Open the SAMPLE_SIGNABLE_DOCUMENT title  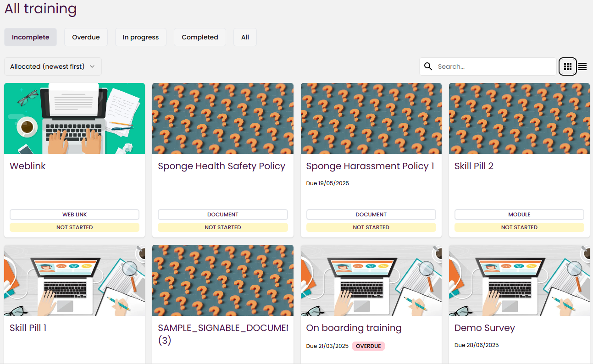pos(222,328)
